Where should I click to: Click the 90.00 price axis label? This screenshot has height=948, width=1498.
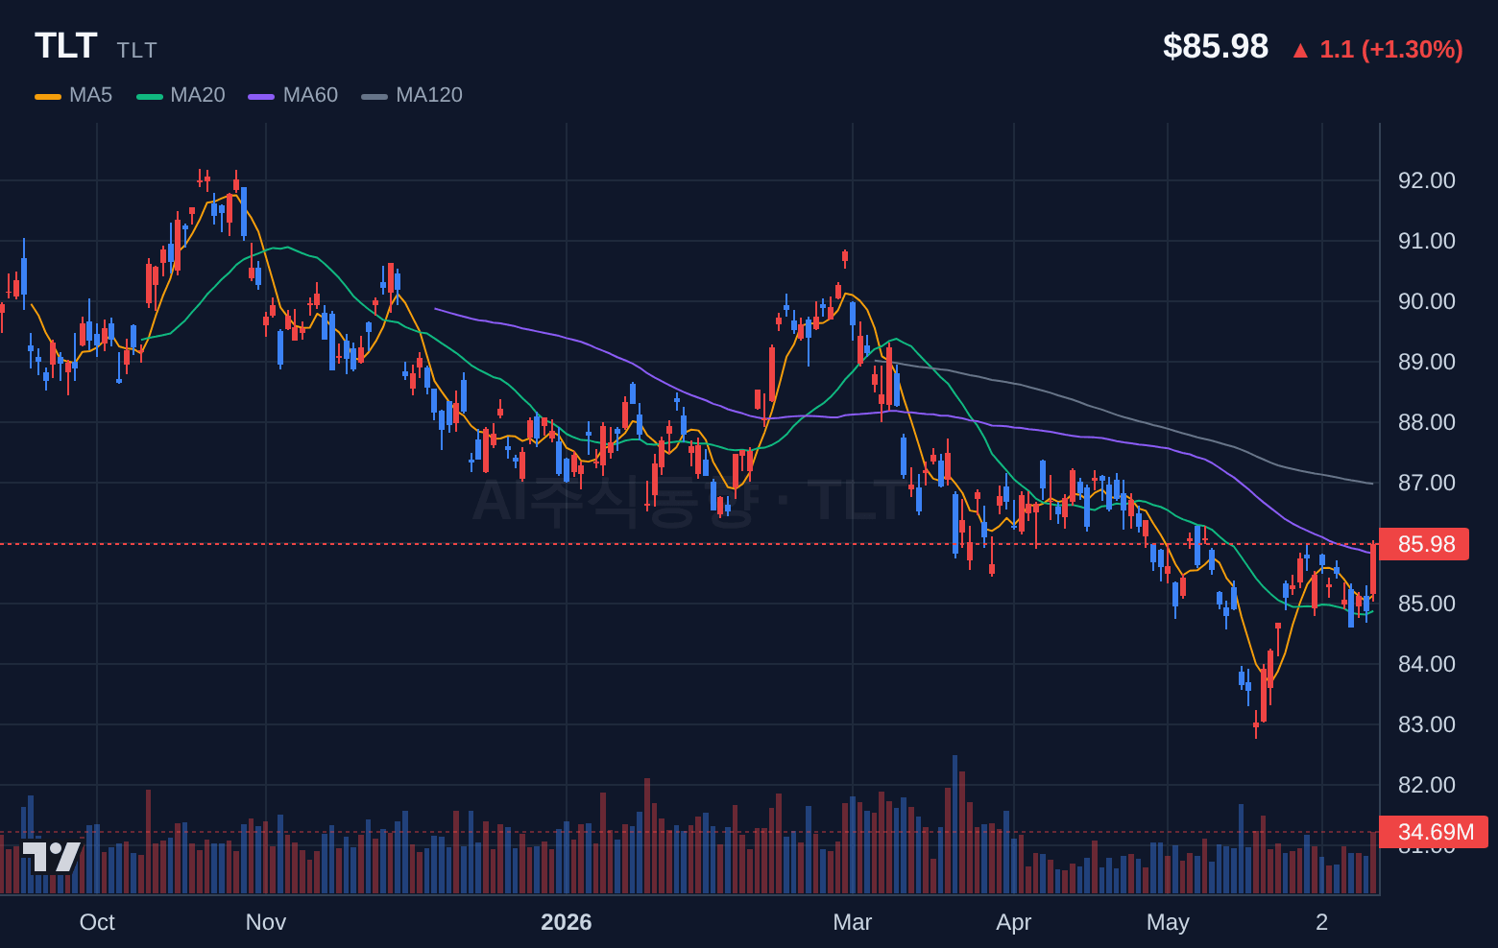[x=1427, y=301]
